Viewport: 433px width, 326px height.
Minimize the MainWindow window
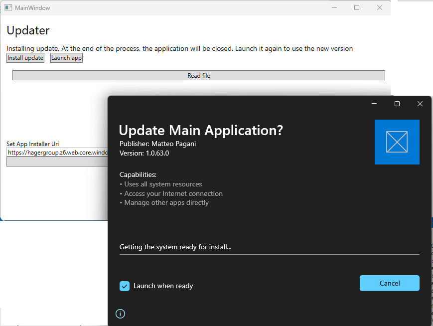(x=334, y=8)
